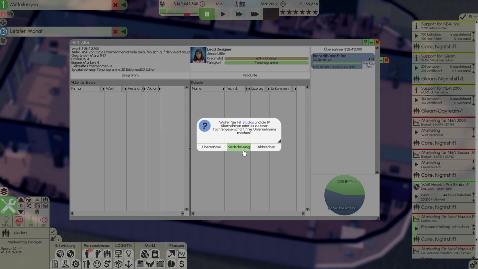The image size is (478, 269).
Task: Click the green Fähigkeit Tonprogramm bar
Action: tap(267, 63)
